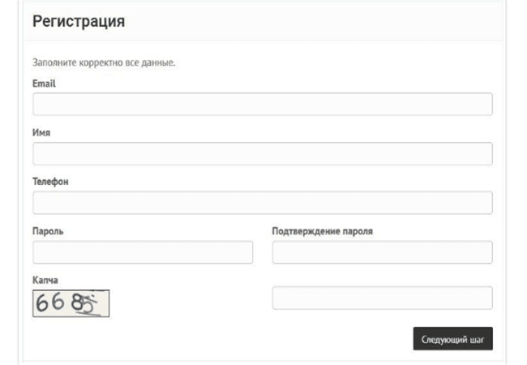Select the Телефон input box
527x365 pixels.
click(263, 203)
